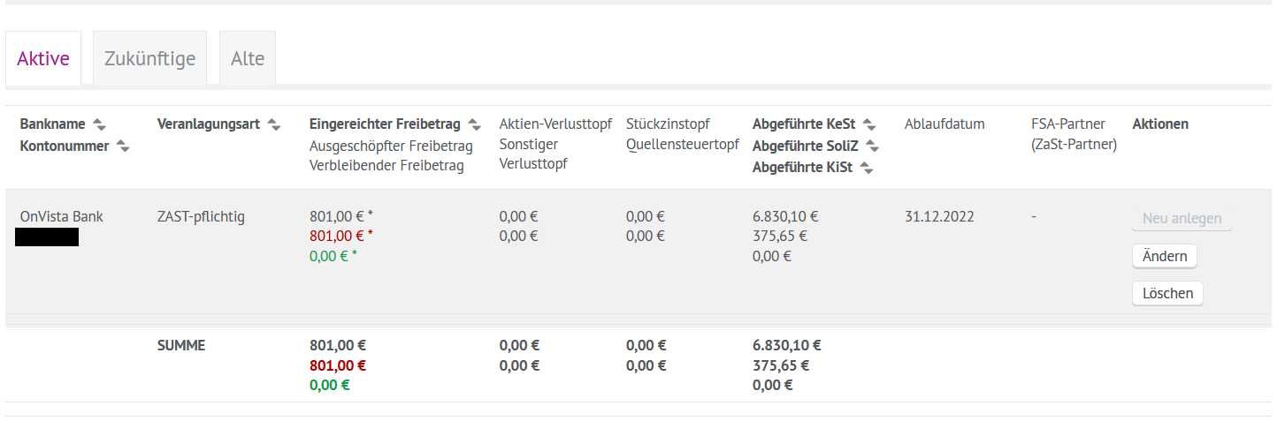Click the ZAST-pflichtig cell
The width and height of the screenshot is (1285, 421).
(x=201, y=216)
